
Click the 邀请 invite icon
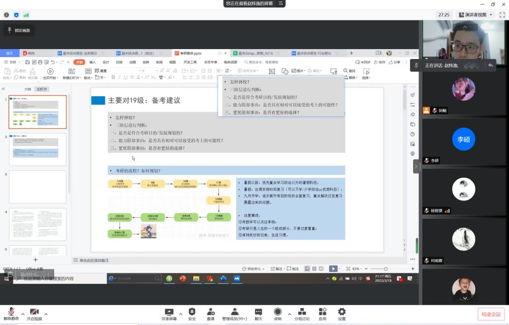pos(211,313)
